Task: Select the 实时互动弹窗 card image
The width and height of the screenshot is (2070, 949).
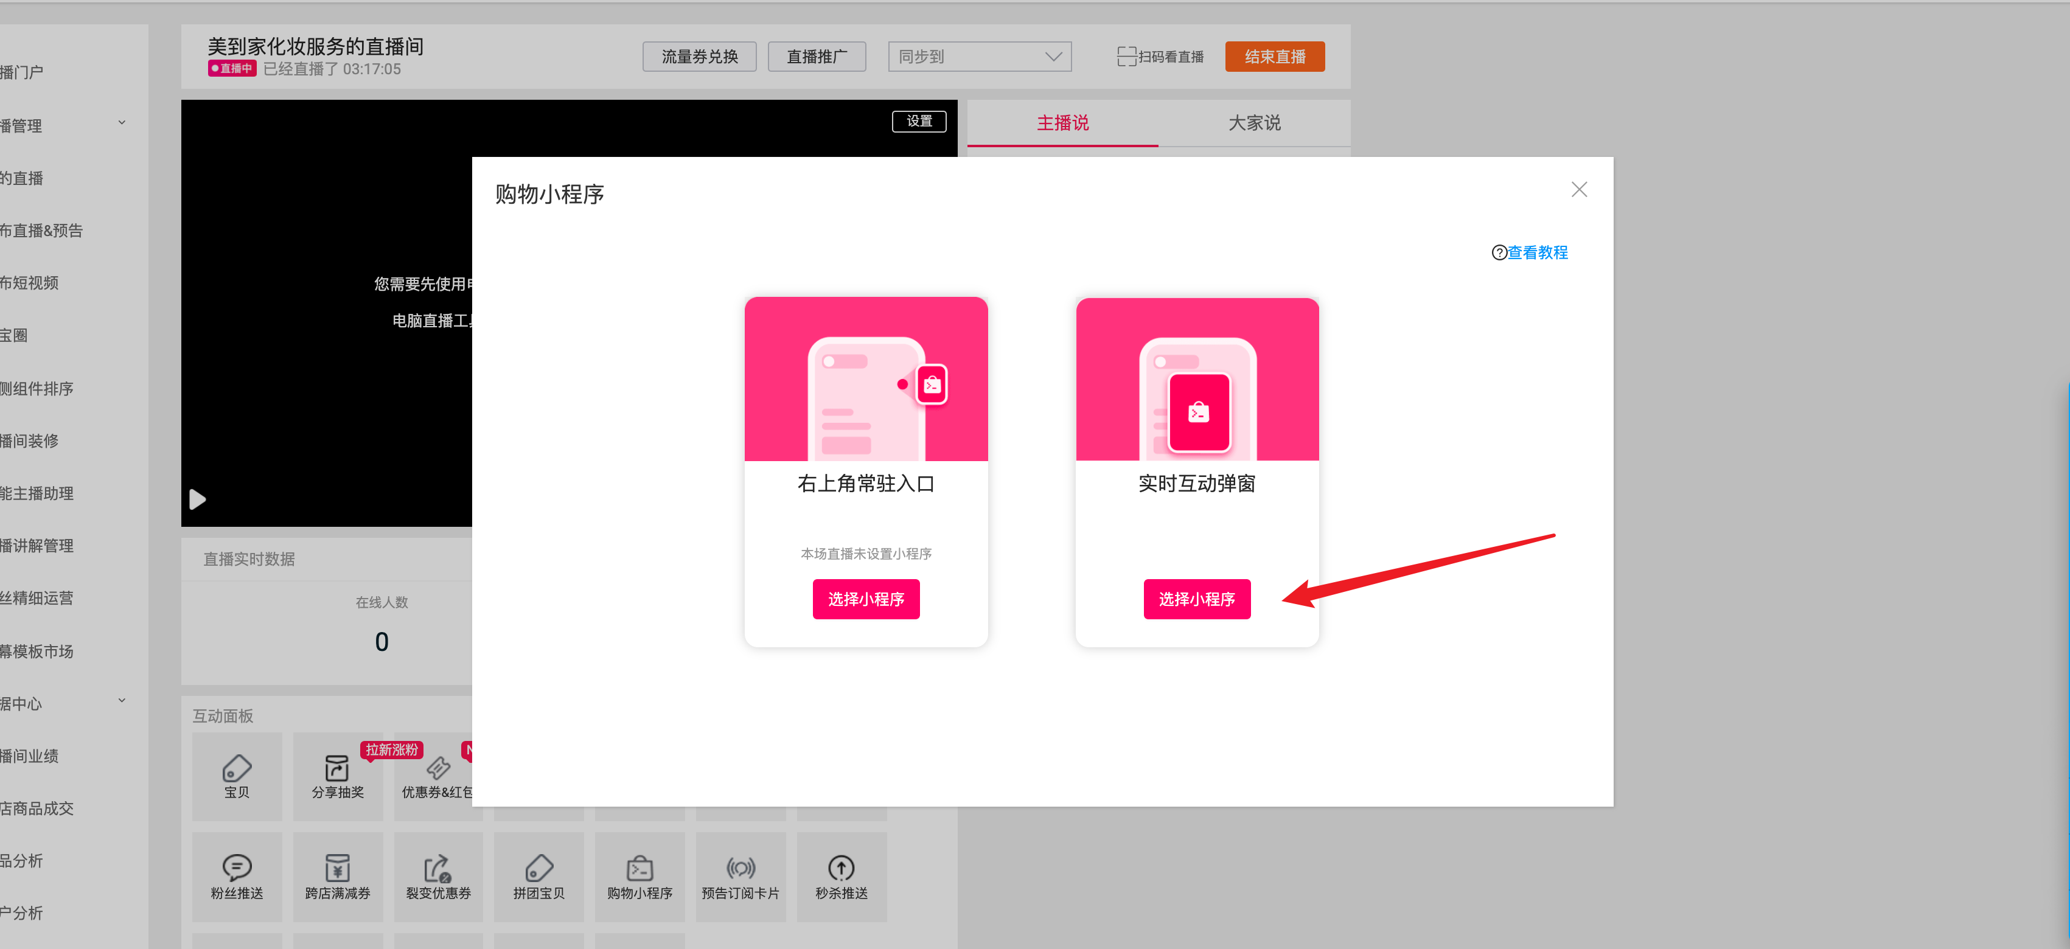Action: coord(1197,379)
